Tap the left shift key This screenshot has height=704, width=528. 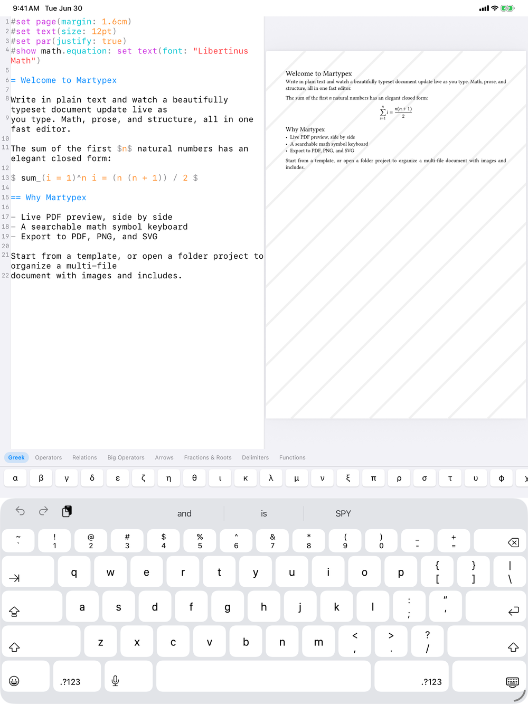[41, 642]
